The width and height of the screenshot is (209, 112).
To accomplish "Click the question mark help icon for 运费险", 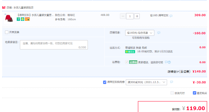I will (x=169, y=62).
